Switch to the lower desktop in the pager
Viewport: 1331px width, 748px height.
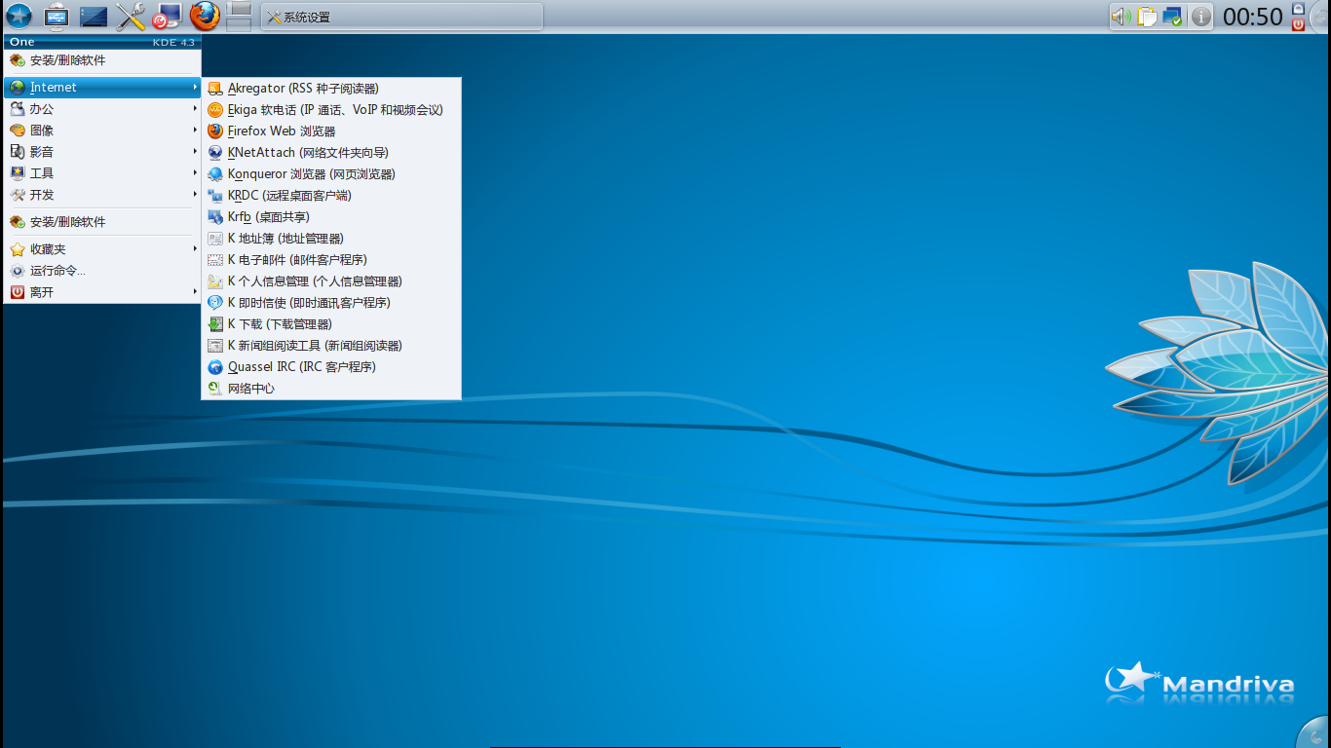tap(239, 23)
